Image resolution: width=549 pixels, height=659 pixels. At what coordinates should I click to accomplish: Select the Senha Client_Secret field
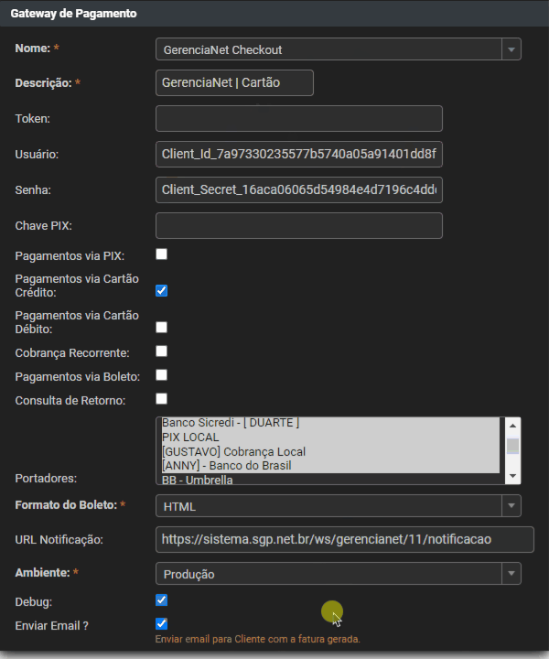[x=298, y=190]
